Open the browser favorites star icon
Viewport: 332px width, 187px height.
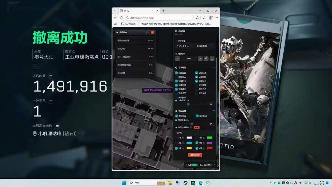click(x=204, y=18)
